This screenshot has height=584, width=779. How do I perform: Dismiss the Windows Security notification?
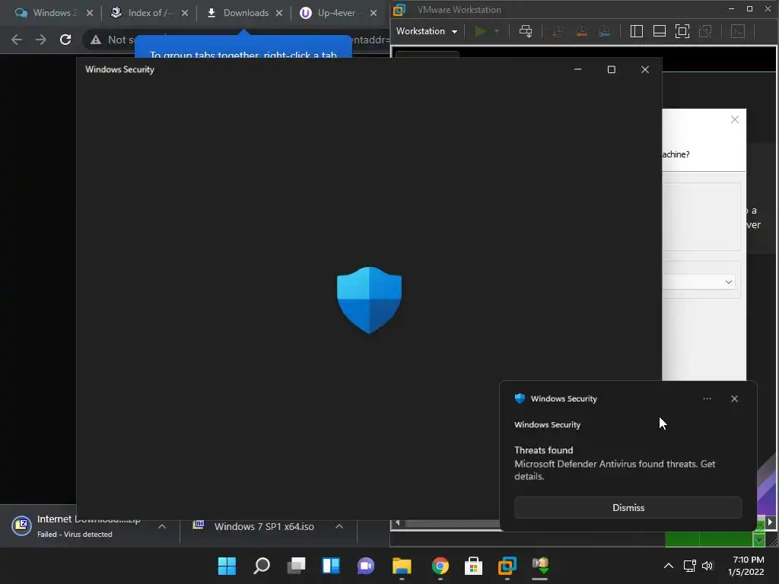tap(628, 507)
